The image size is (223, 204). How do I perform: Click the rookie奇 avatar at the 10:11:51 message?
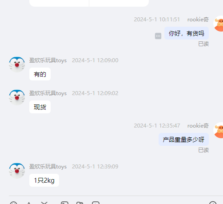tap(219, 24)
